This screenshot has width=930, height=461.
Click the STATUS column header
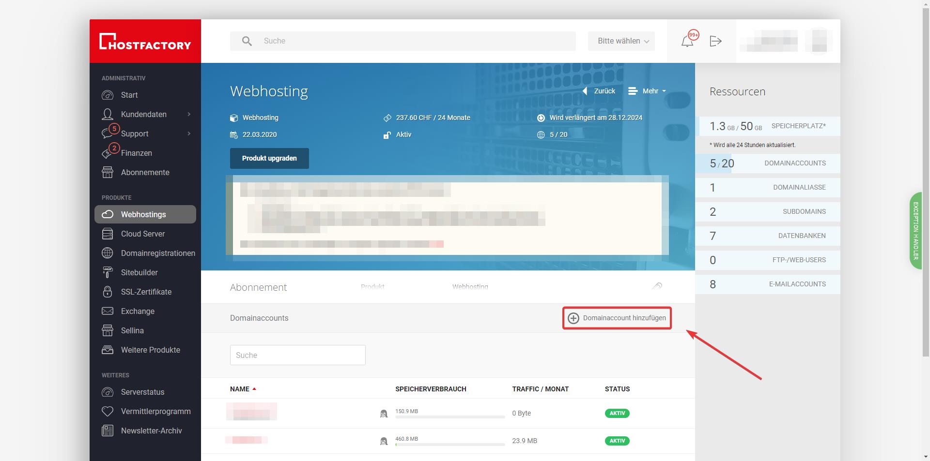(x=617, y=389)
